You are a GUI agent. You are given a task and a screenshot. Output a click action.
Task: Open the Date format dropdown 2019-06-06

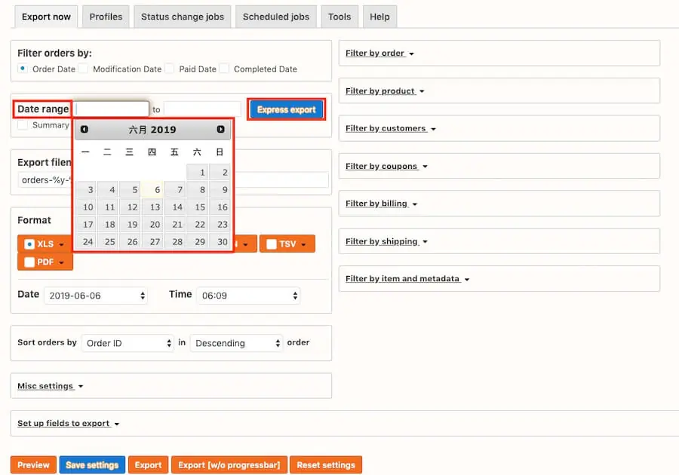[96, 296]
